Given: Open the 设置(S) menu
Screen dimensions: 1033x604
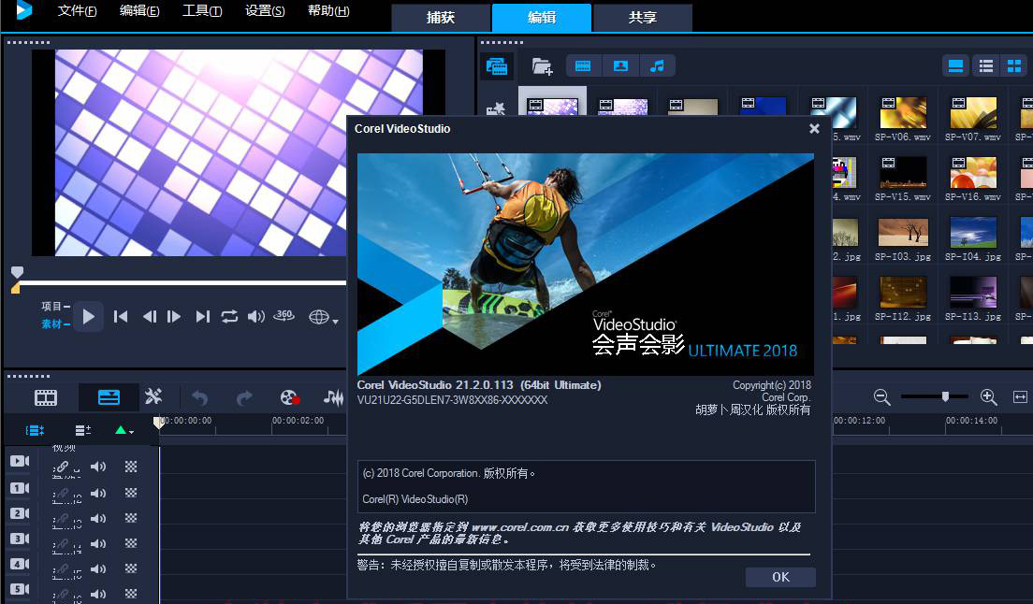Looking at the screenshot, I should coord(264,11).
